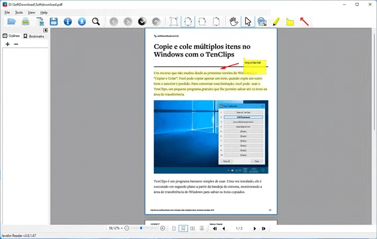Minimize the Javelin Reader window
Screen dimensions: 377x239
coord(345,4)
